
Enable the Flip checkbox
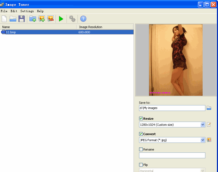pos(141,165)
